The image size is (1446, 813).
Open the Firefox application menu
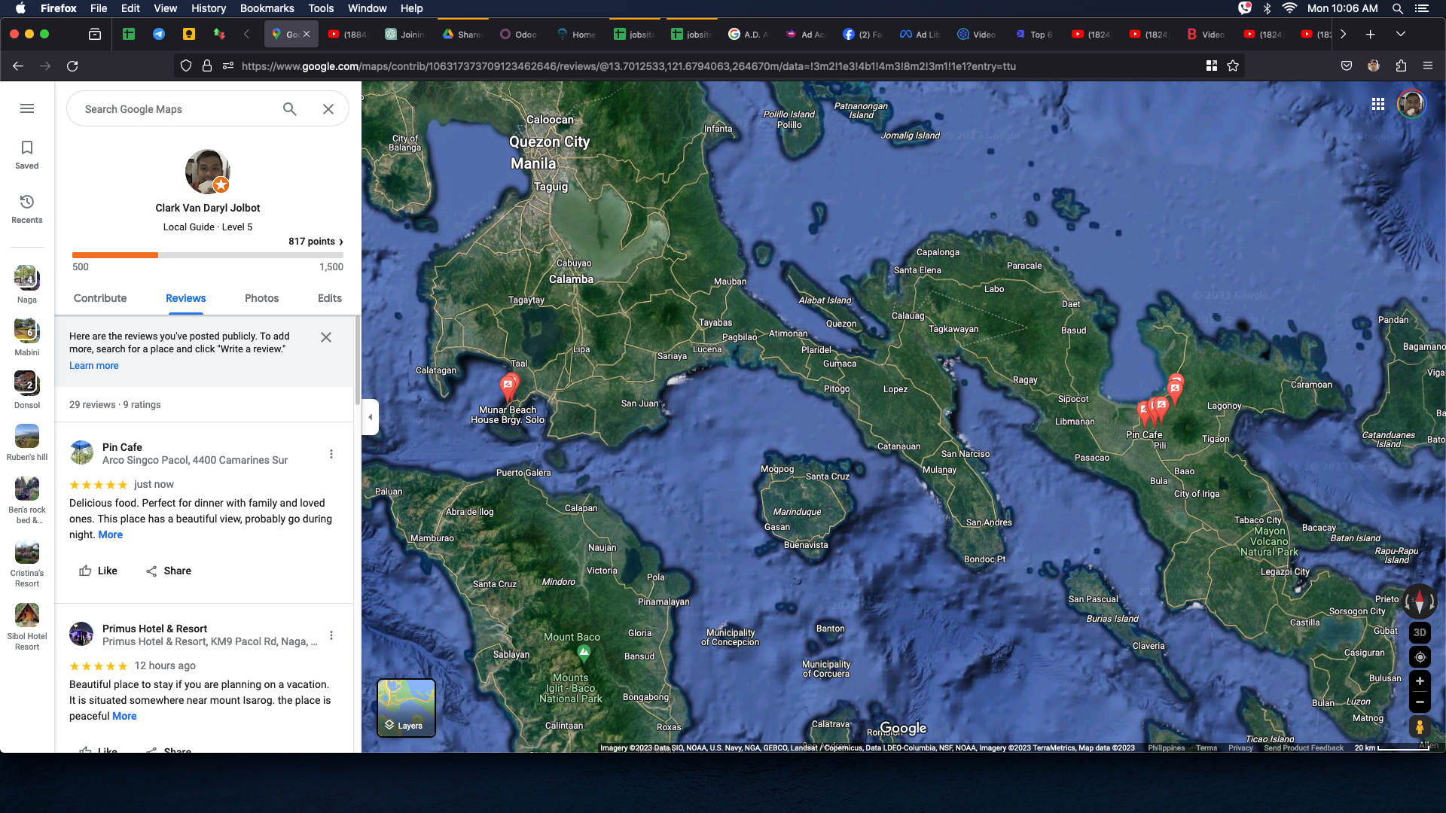1428,66
